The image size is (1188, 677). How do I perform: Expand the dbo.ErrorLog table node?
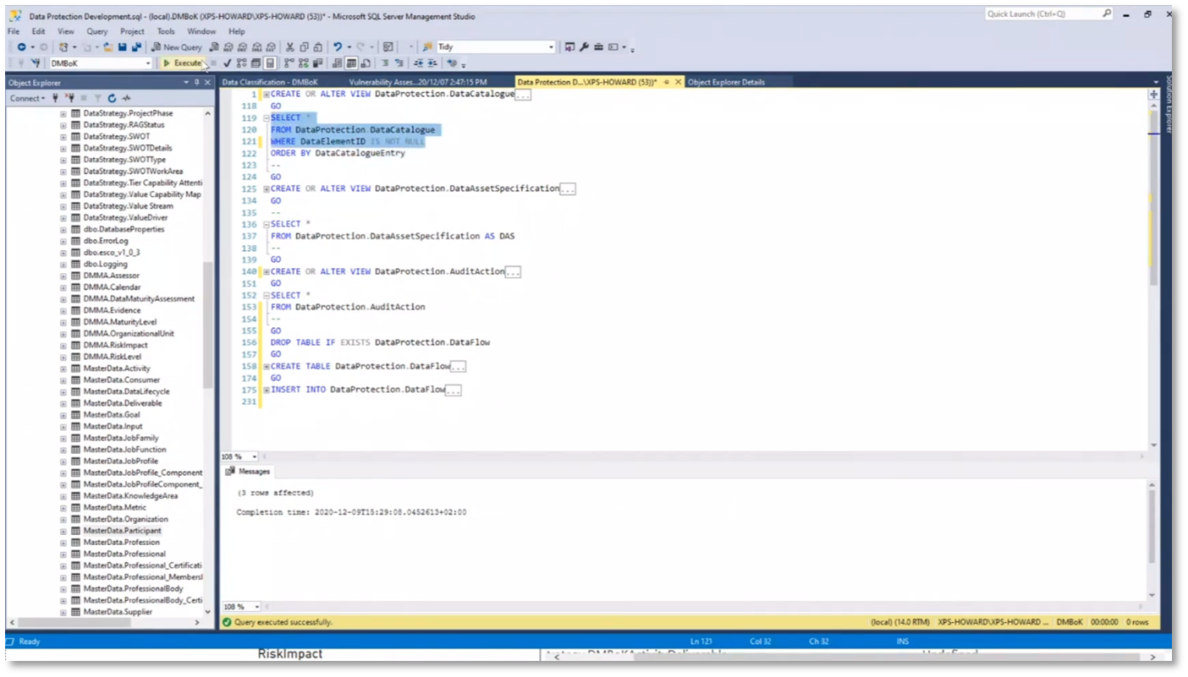click(x=63, y=241)
